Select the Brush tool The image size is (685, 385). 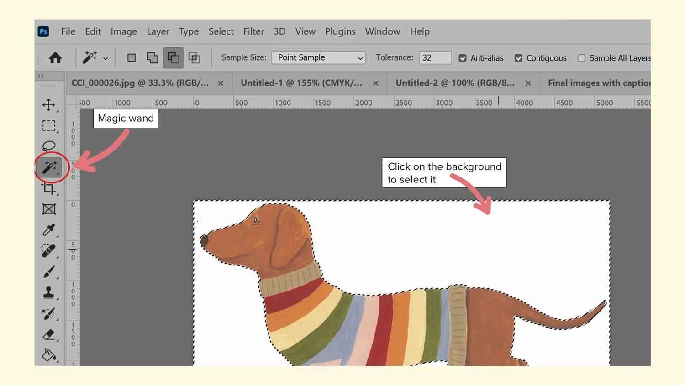click(x=49, y=272)
